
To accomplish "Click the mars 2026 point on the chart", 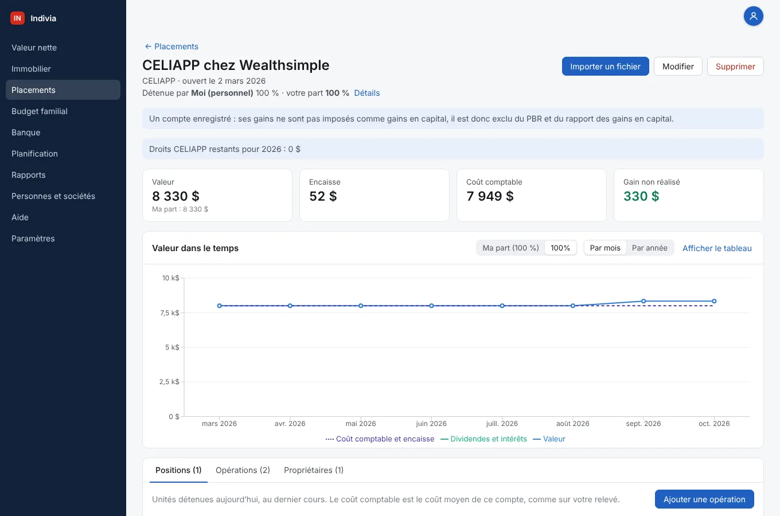I will [x=220, y=306].
